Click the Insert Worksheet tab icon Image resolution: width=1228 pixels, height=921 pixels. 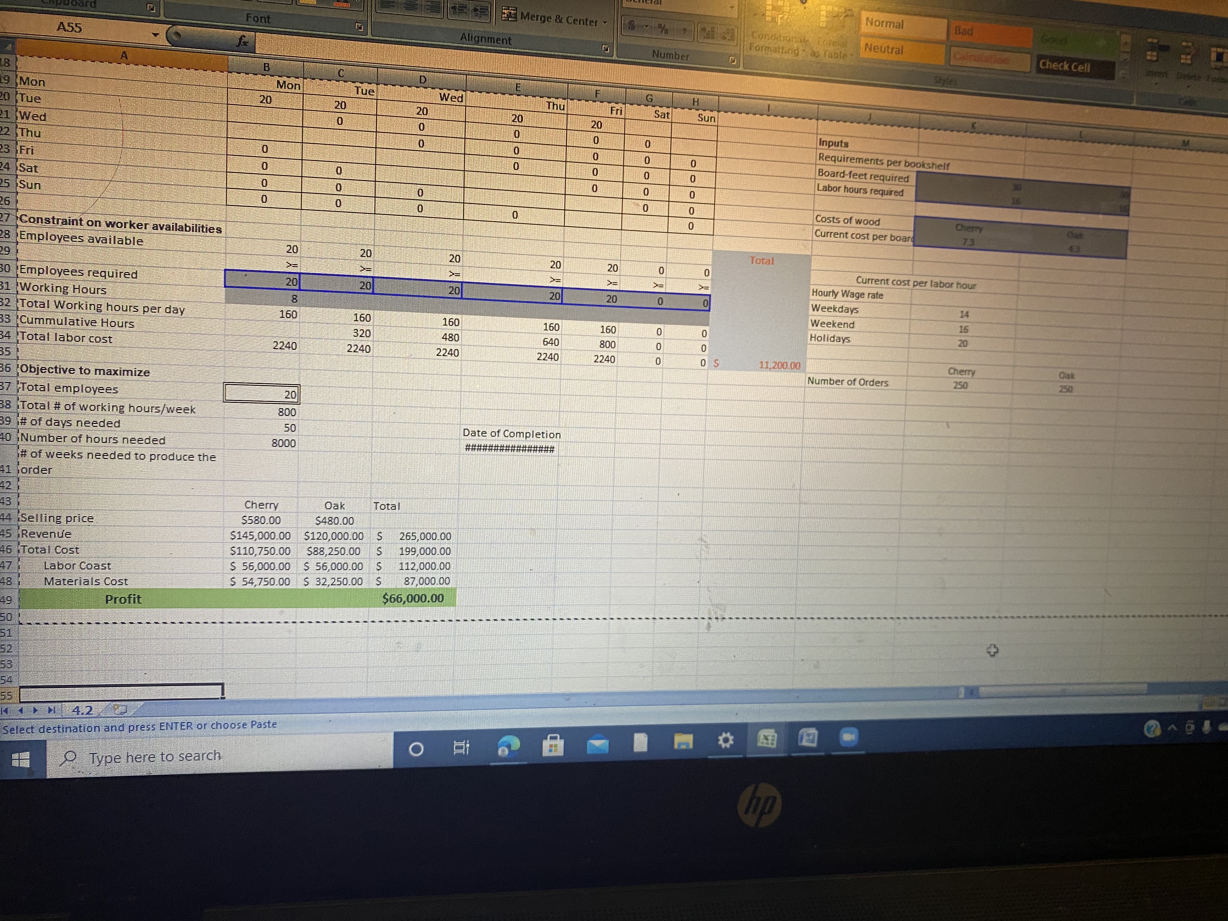[120, 710]
